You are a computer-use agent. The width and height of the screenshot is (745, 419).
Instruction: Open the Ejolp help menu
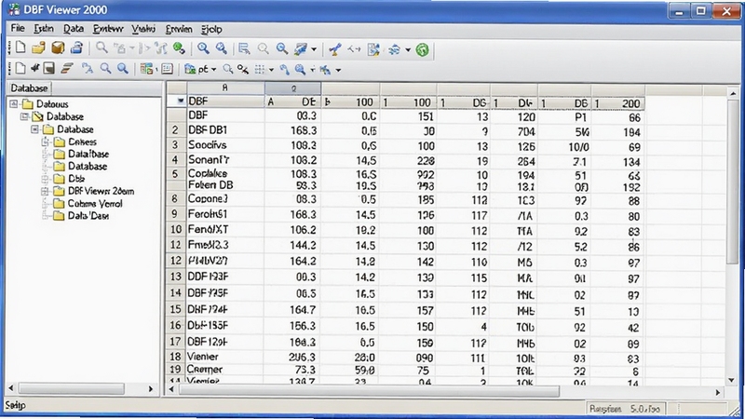coord(211,30)
